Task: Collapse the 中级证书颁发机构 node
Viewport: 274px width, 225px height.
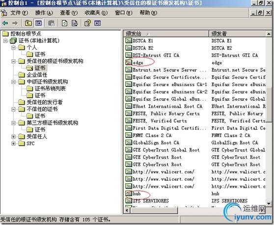Action: click(x=13, y=82)
